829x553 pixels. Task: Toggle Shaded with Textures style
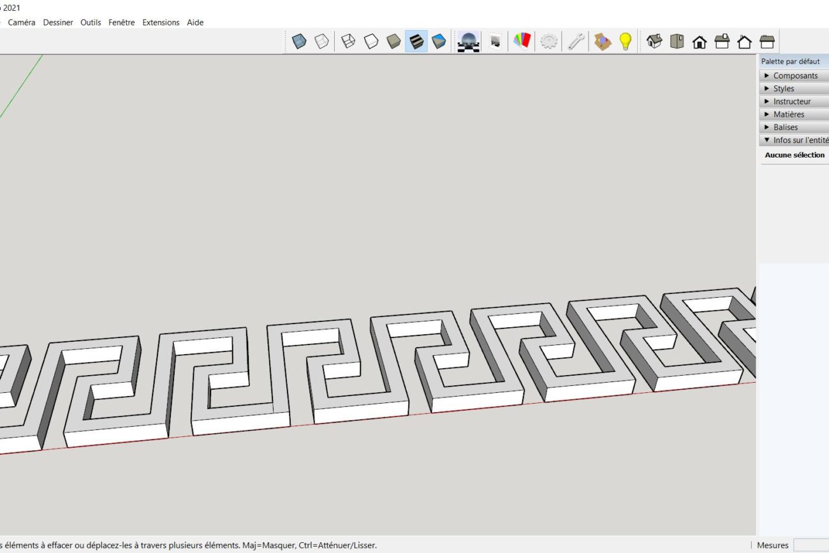coord(416,41)
